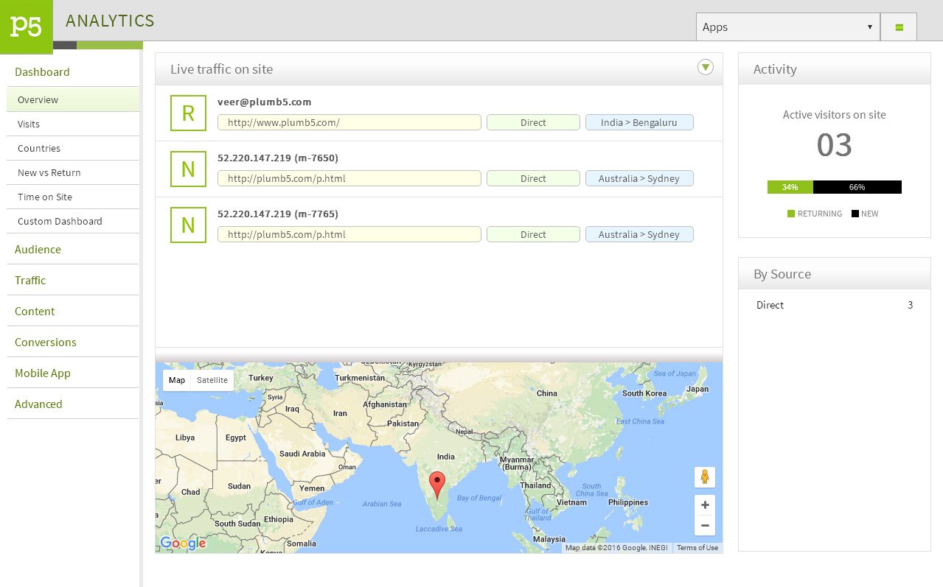Click visitor 52.220.147.219 (m-7765)
Image resolution: width=943 pixels, height=587 pixels.
[x=278, y=214]
